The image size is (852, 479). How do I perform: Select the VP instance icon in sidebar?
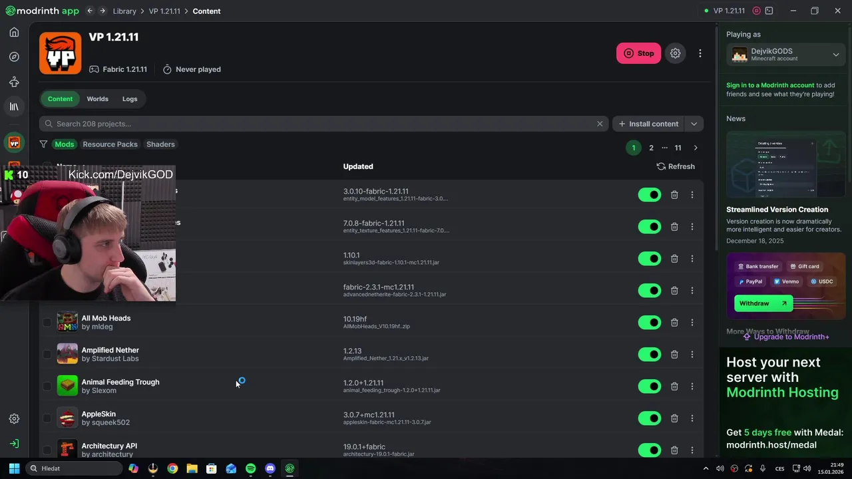(14, 143)
